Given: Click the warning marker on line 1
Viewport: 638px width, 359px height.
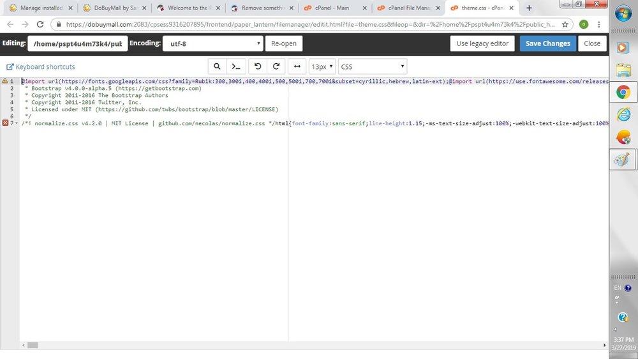Looking at the screenshot, I should (5, 81).
